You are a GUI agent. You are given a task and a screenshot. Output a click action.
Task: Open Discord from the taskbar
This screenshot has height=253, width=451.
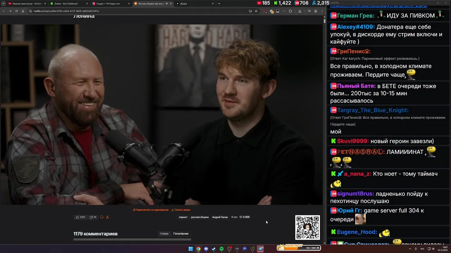click(206, 249)
